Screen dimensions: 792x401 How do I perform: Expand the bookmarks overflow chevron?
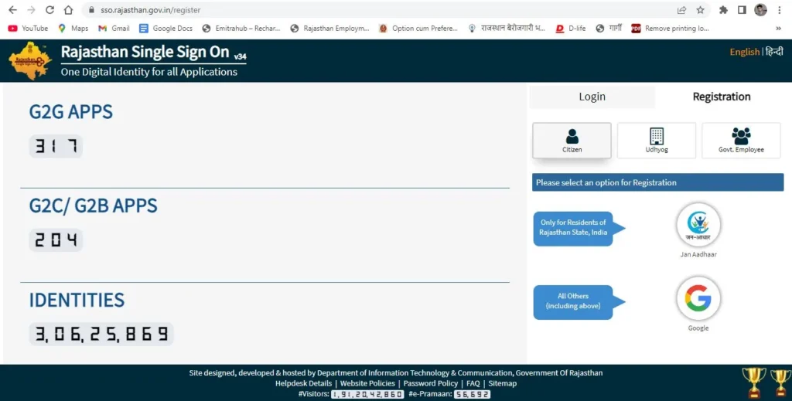[778, 29]
